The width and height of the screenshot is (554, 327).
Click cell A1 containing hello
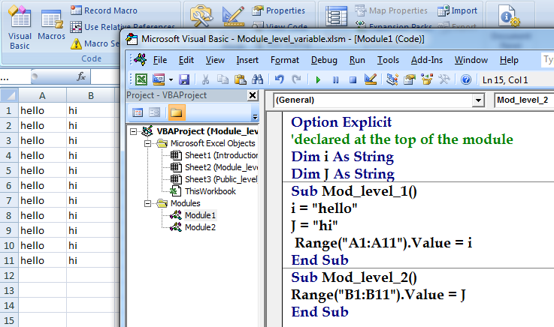tap(42, 111)
